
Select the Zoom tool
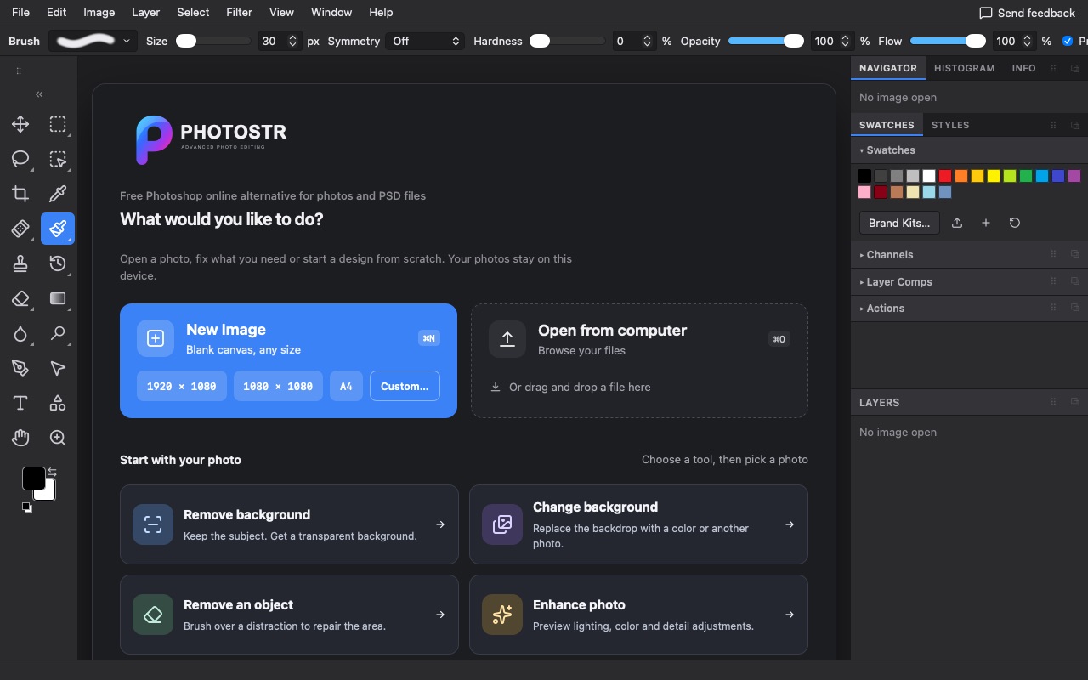tap(58, 438)
